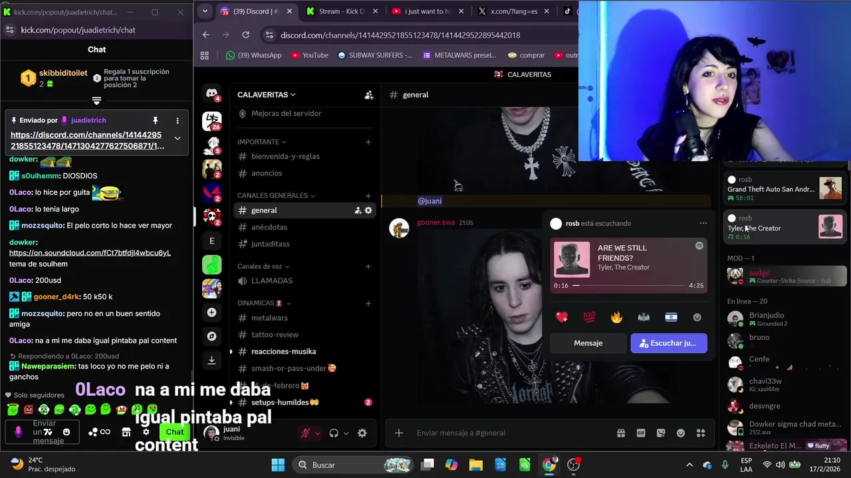
Task: Open the pinned Discord link in Kick chat
Action: pos(87,140)
